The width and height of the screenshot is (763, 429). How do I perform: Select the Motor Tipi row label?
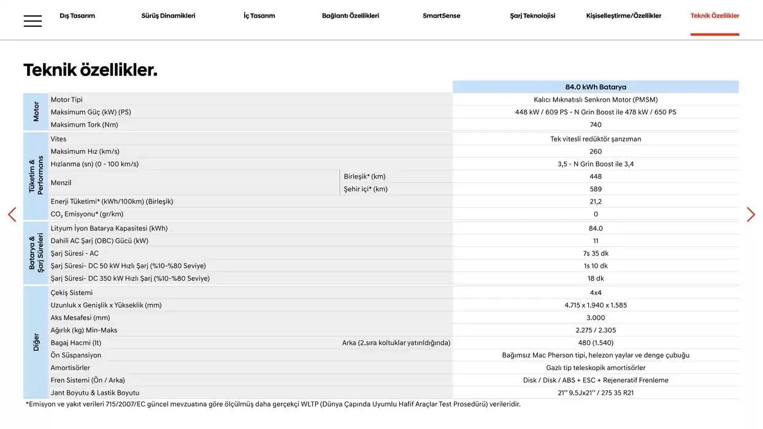coord(66,99)
